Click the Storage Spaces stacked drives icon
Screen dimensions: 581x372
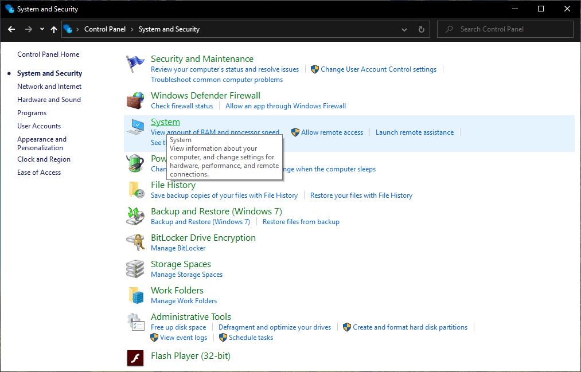click(135, 269)
